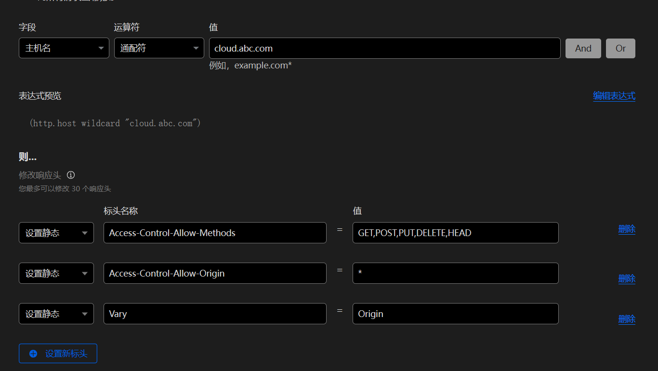The height and width of the screenshot is (371, 658).
Task: Click the Access-Control-Allow-Origin header name field
Action: pyautogui.click(x=215, y=273)
